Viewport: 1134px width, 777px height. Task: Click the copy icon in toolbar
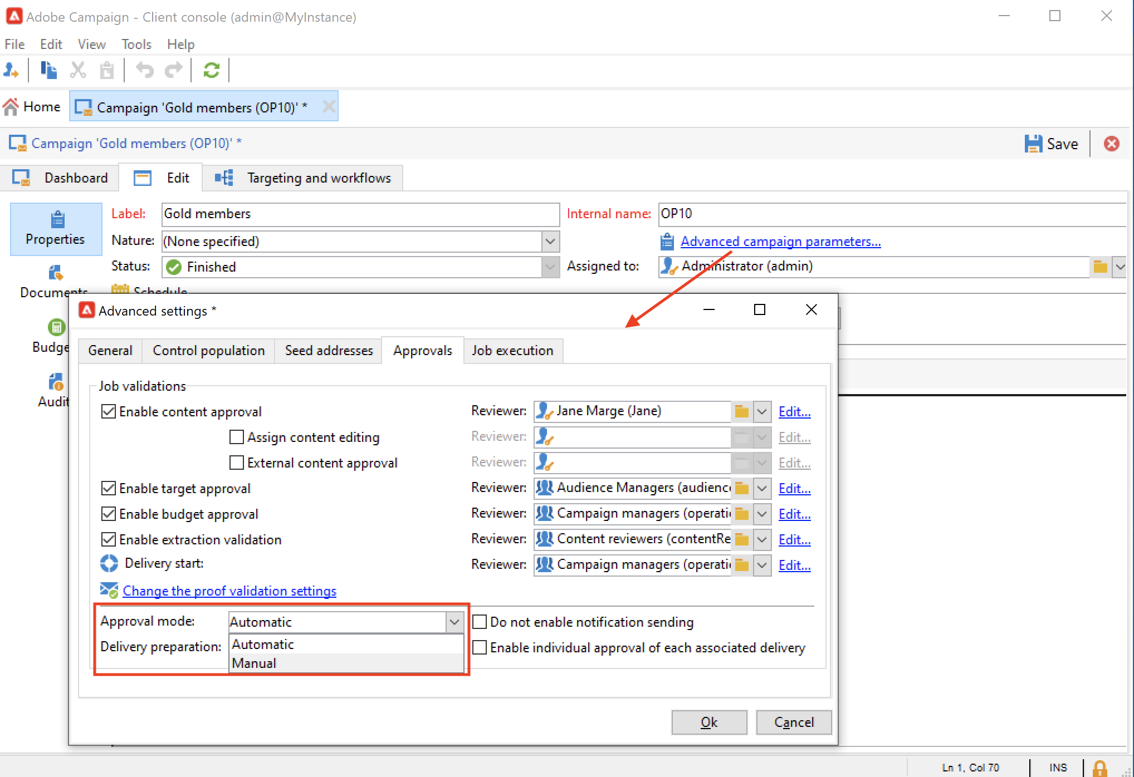[x=48, y=70]
